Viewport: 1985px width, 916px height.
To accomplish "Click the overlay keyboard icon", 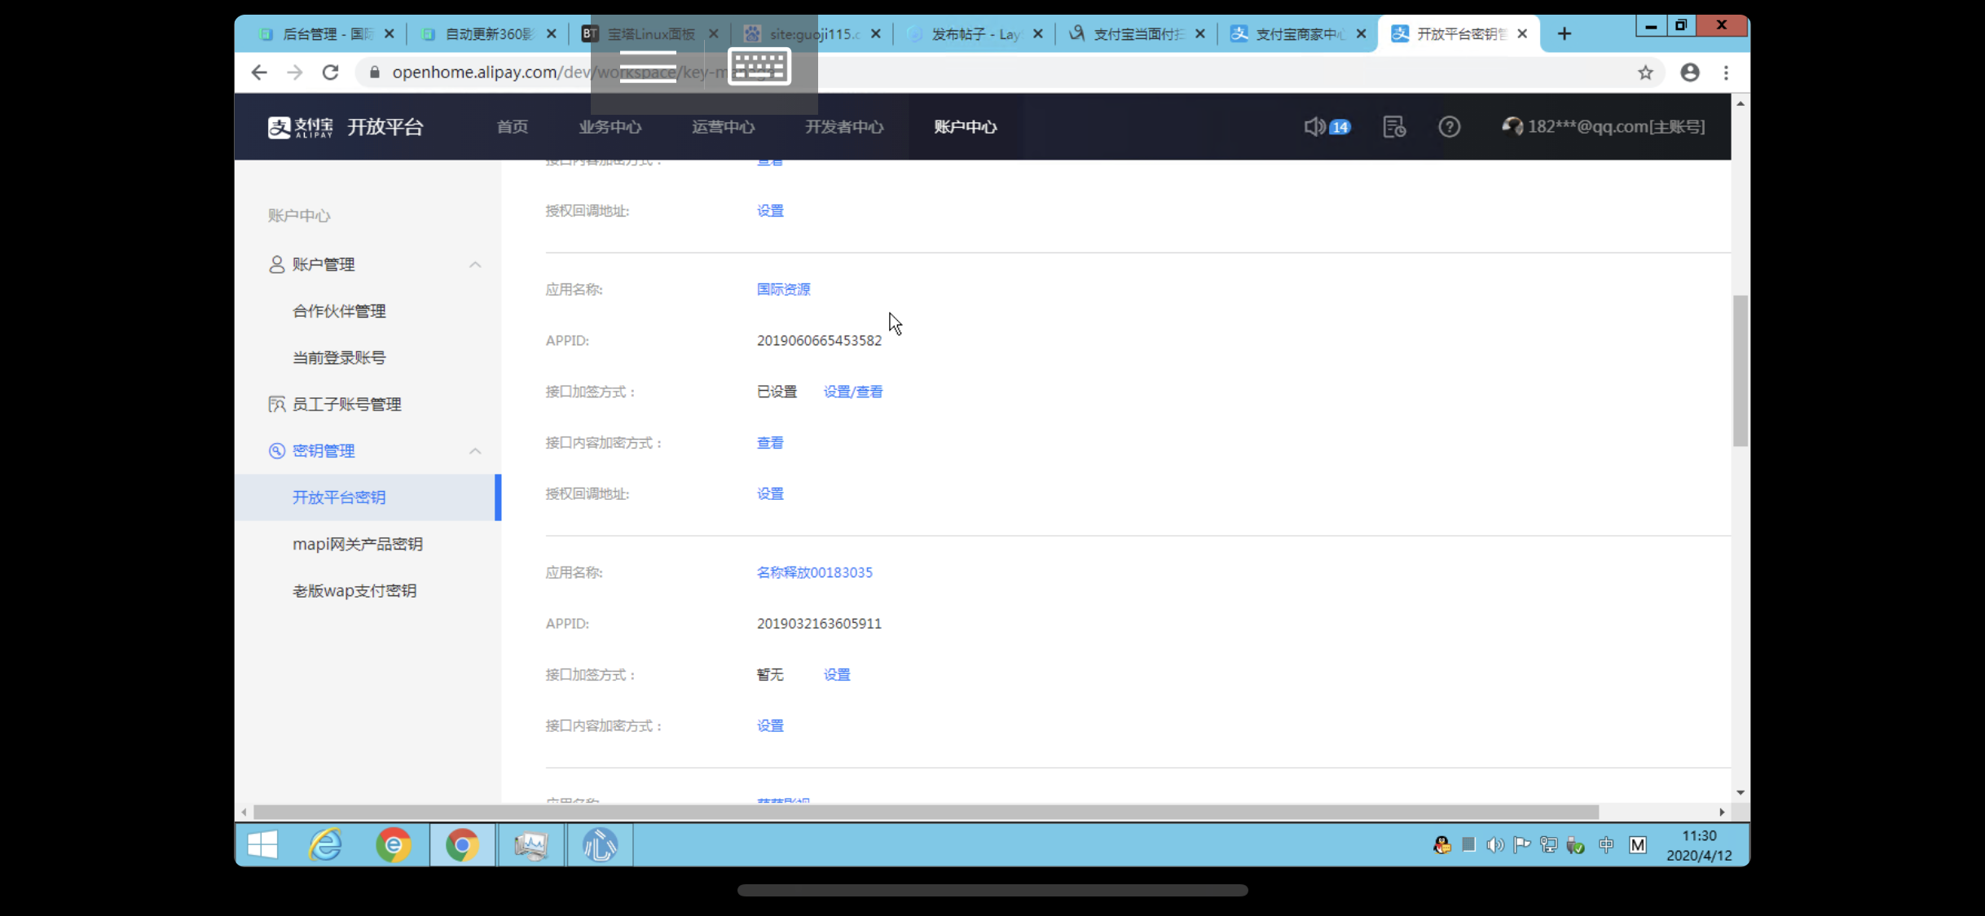I will [759, 66].
